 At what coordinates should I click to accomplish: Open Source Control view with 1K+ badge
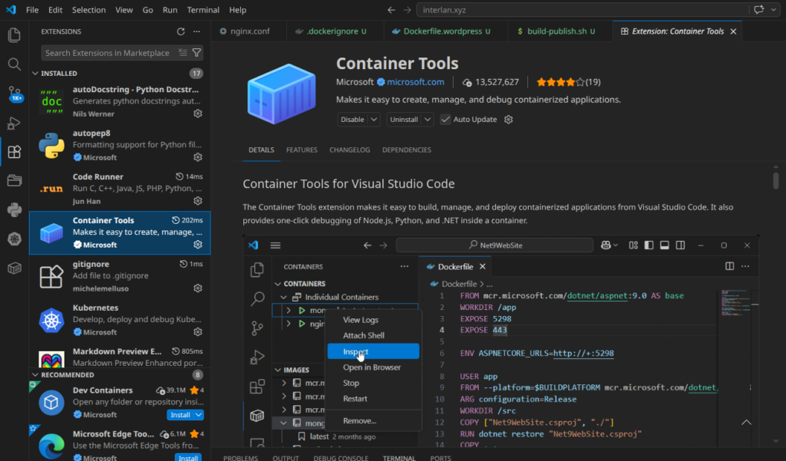15,94
